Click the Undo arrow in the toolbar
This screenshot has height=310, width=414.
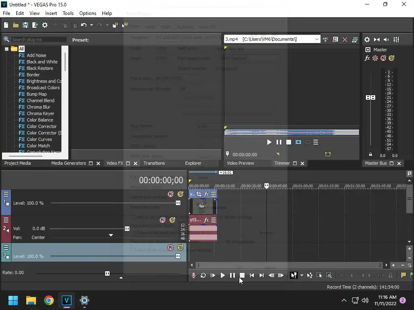pyautogui.click(x=84, y=25)
